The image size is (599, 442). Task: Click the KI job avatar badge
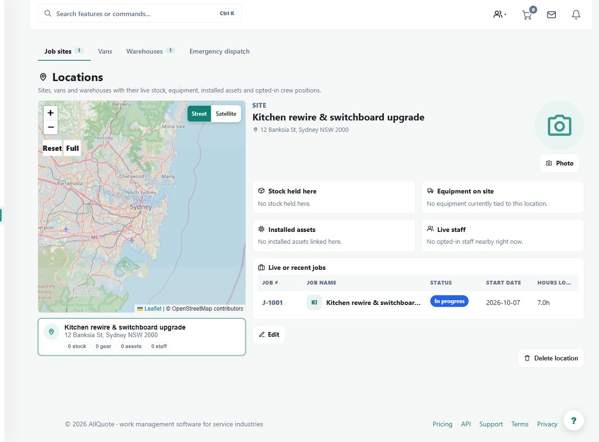coord(314,303)
